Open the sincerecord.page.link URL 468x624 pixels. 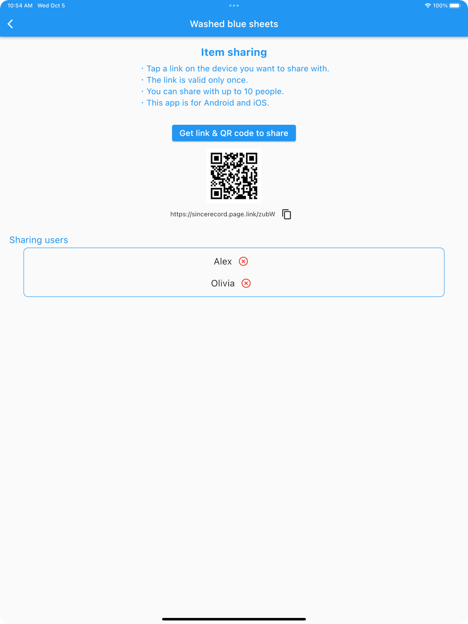223,214
